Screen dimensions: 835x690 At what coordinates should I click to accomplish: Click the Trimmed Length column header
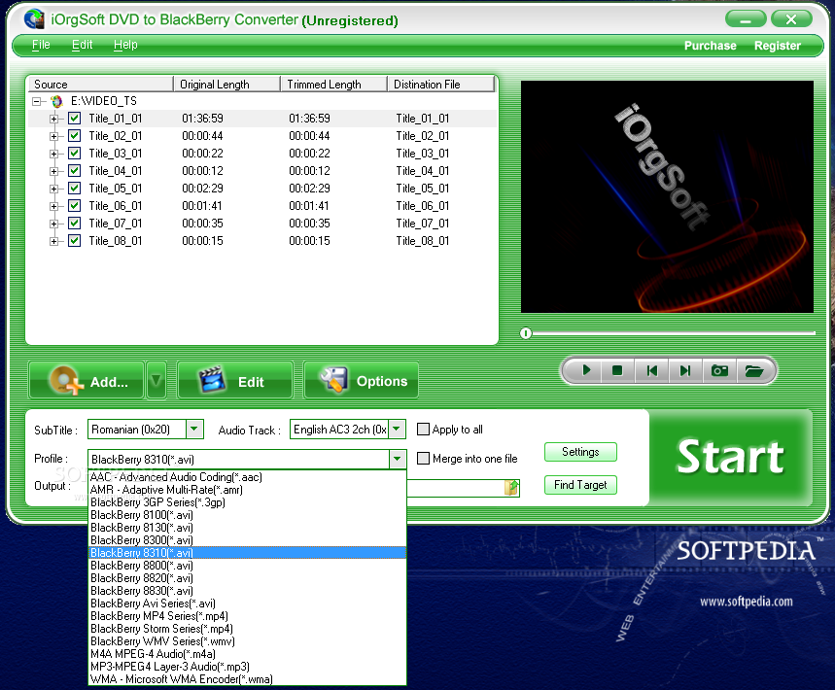click(x=333, y=85)
